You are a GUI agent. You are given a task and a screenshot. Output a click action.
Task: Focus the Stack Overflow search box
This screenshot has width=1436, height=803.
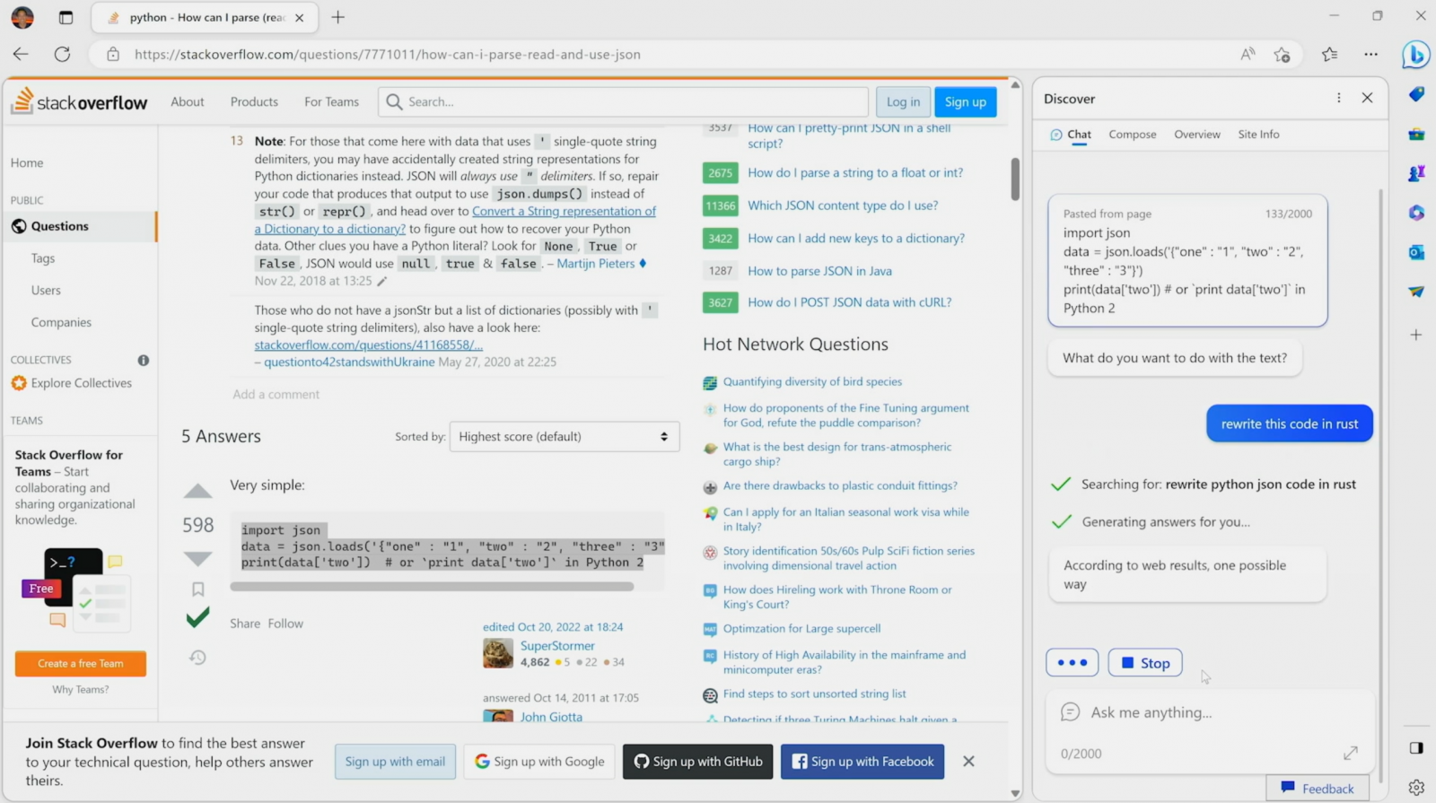pos(623,101)
